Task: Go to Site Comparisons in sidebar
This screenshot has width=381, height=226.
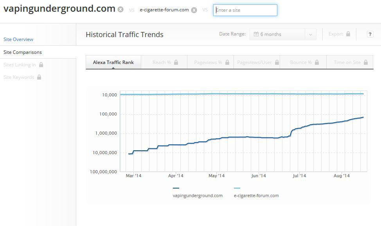Action: point(23,52)
